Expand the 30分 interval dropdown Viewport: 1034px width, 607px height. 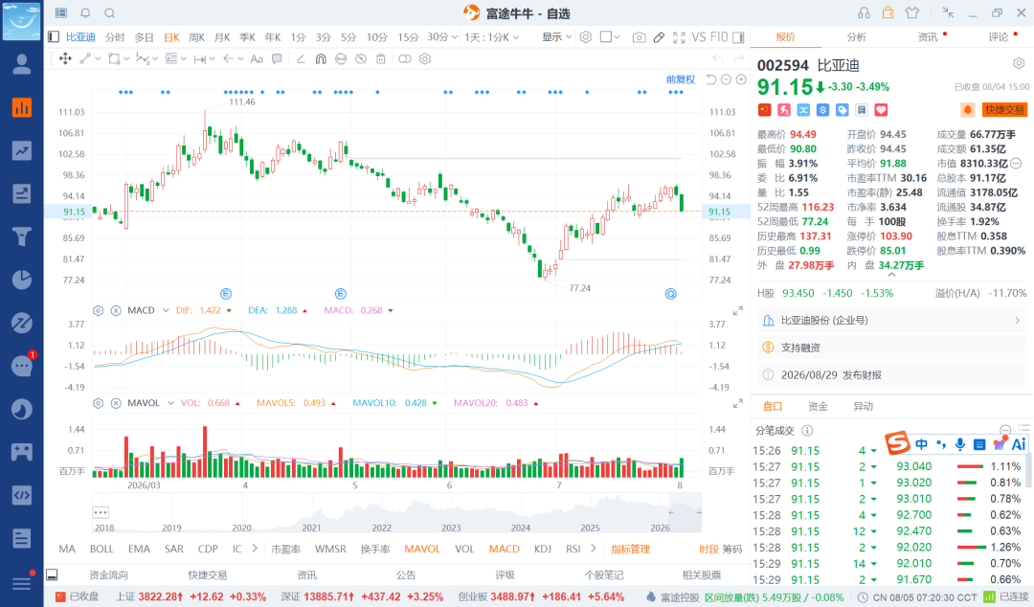442,37
